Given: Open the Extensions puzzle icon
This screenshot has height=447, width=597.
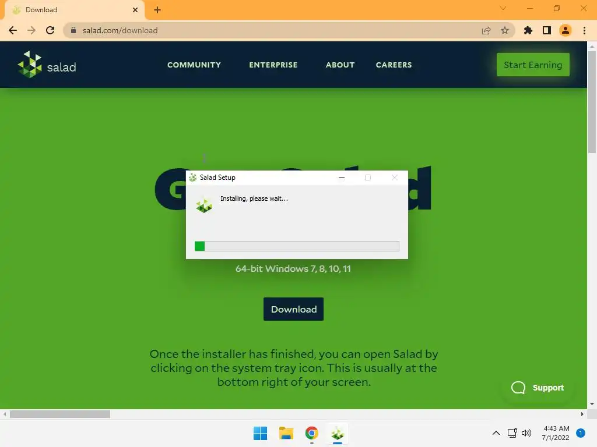Looking at the screenshot, I should click(528, 30).
